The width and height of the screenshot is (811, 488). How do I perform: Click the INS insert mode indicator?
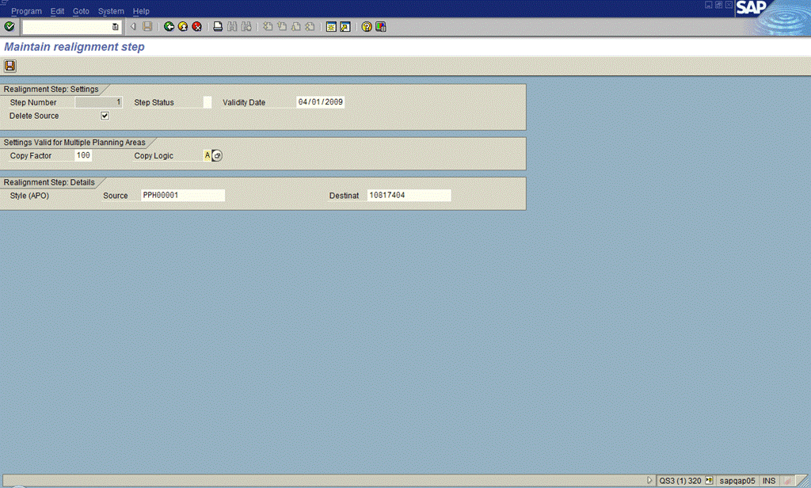[x=768, y=481]
